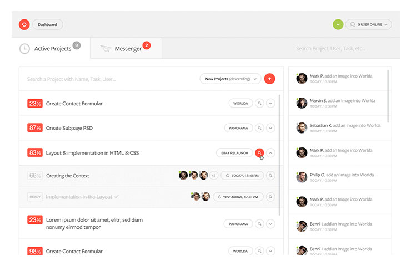Switch to the Active Projects tab
Image resolution: width=411 pixels, height=266 pixels.
[50, 48]
